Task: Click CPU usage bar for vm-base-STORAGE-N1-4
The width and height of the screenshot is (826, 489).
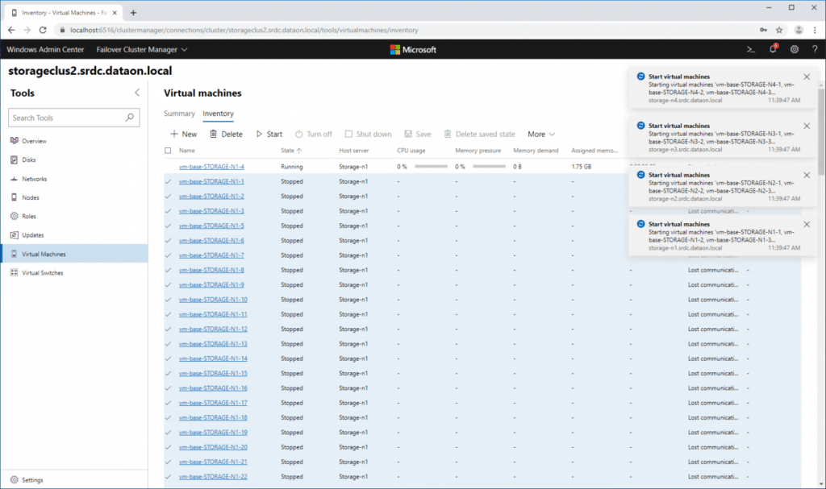Action: point(431,166)
